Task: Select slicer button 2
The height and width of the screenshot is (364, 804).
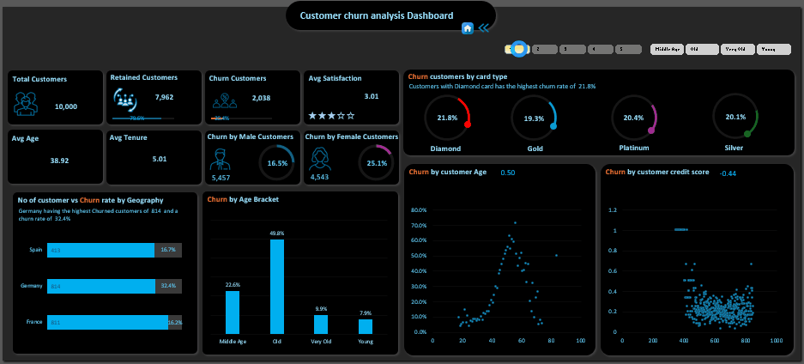Action: (543, 50)
